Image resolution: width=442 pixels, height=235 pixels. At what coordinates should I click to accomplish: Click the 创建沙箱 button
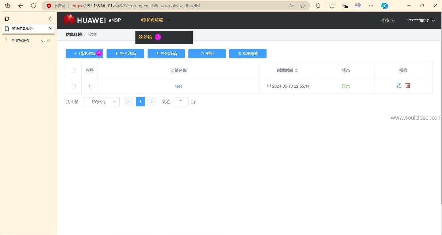coord(84,54)
